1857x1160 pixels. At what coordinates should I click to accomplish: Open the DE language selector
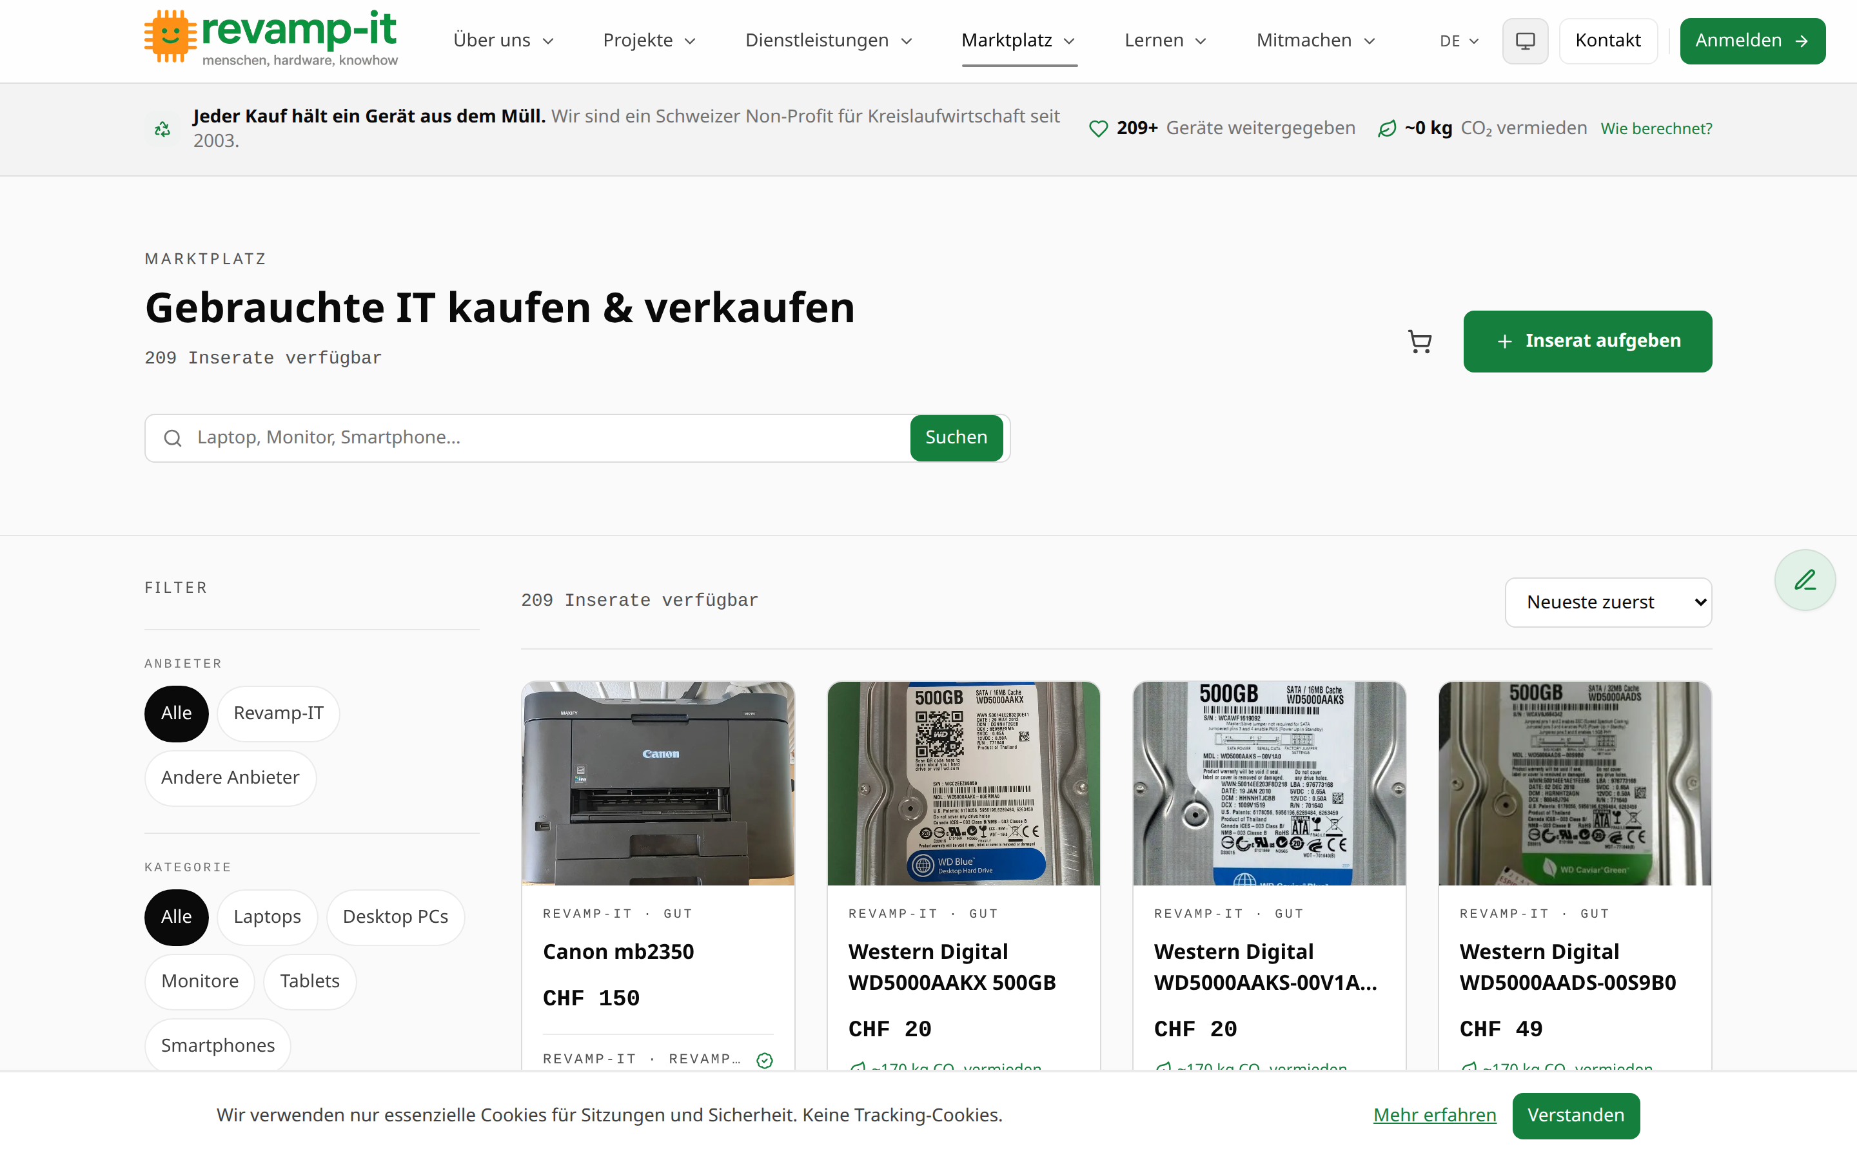pyautogui.click(x=1459, y=41)
